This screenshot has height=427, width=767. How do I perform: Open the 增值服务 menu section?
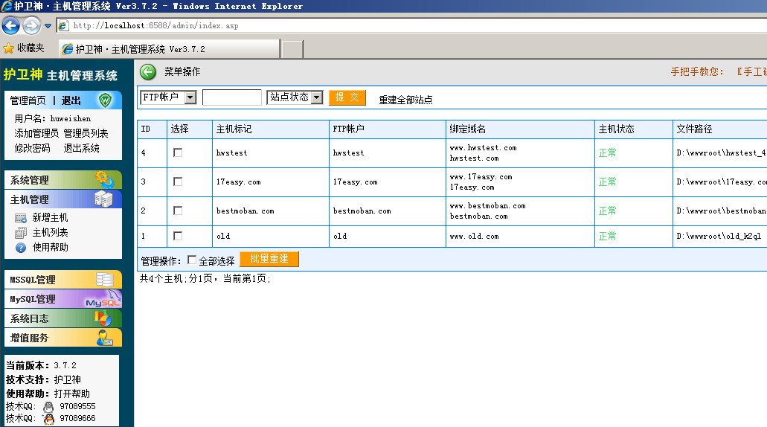(x=63, y=338)
